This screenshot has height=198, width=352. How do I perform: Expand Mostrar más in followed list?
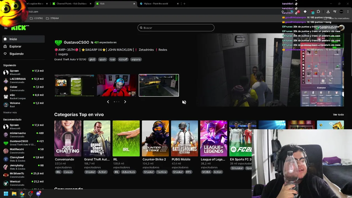tap(10, 112)
